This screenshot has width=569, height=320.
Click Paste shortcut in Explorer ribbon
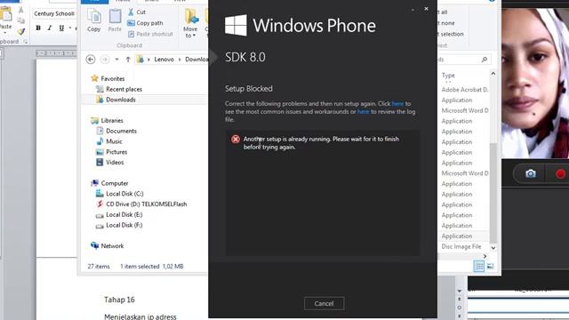(x=150, y=34)
